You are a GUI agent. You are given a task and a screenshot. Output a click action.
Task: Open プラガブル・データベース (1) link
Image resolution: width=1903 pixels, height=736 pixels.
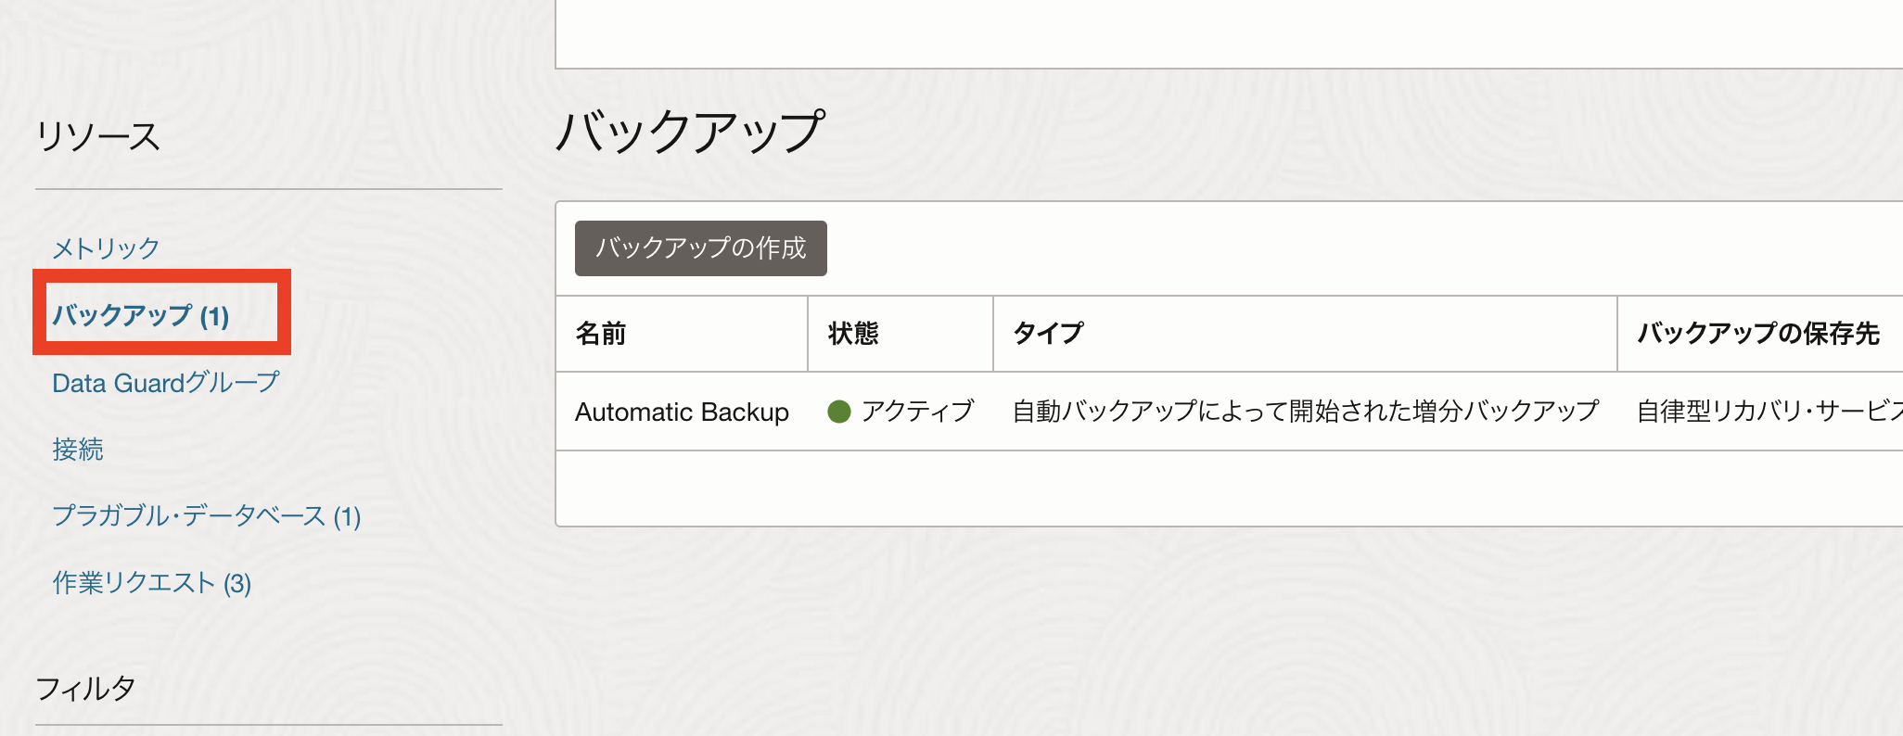click(206, 516)
